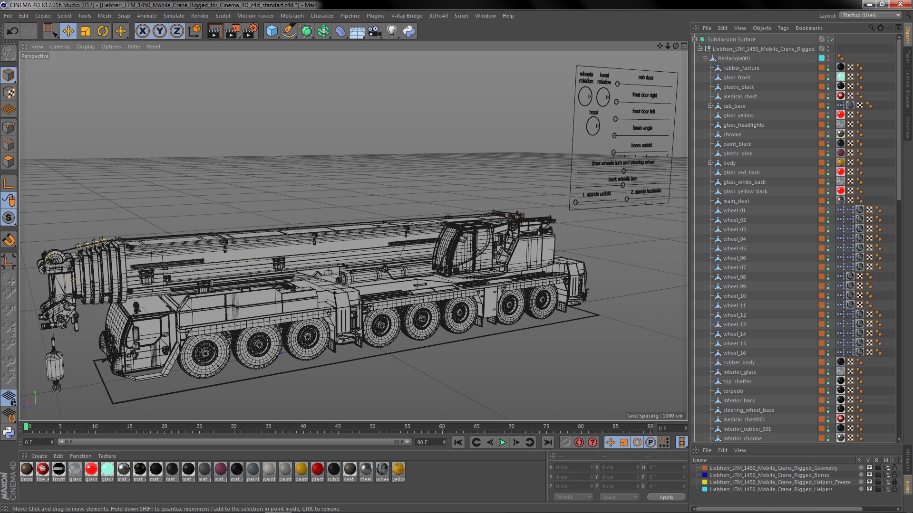This screenshot has height=513, width=913.
Task: Toggle Enable Snap icon
Action: [x=9, y=218]
